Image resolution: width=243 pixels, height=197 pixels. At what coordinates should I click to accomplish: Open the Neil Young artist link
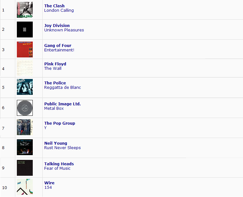click(56, 143)
